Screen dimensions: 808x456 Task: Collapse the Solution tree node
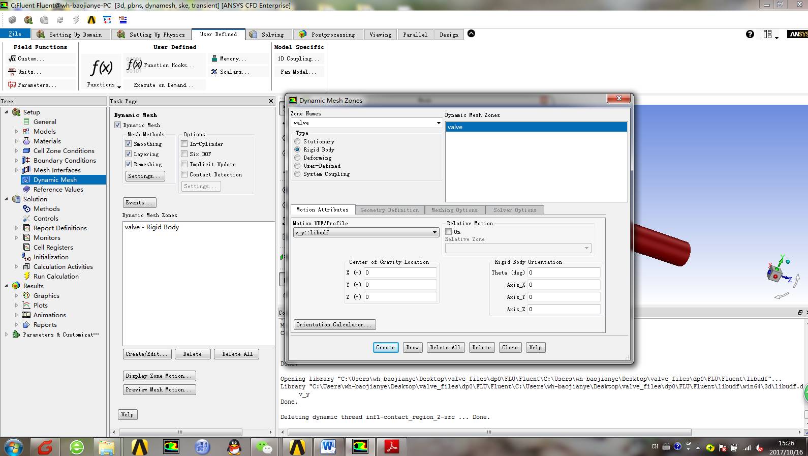click(x=6, y=199)
